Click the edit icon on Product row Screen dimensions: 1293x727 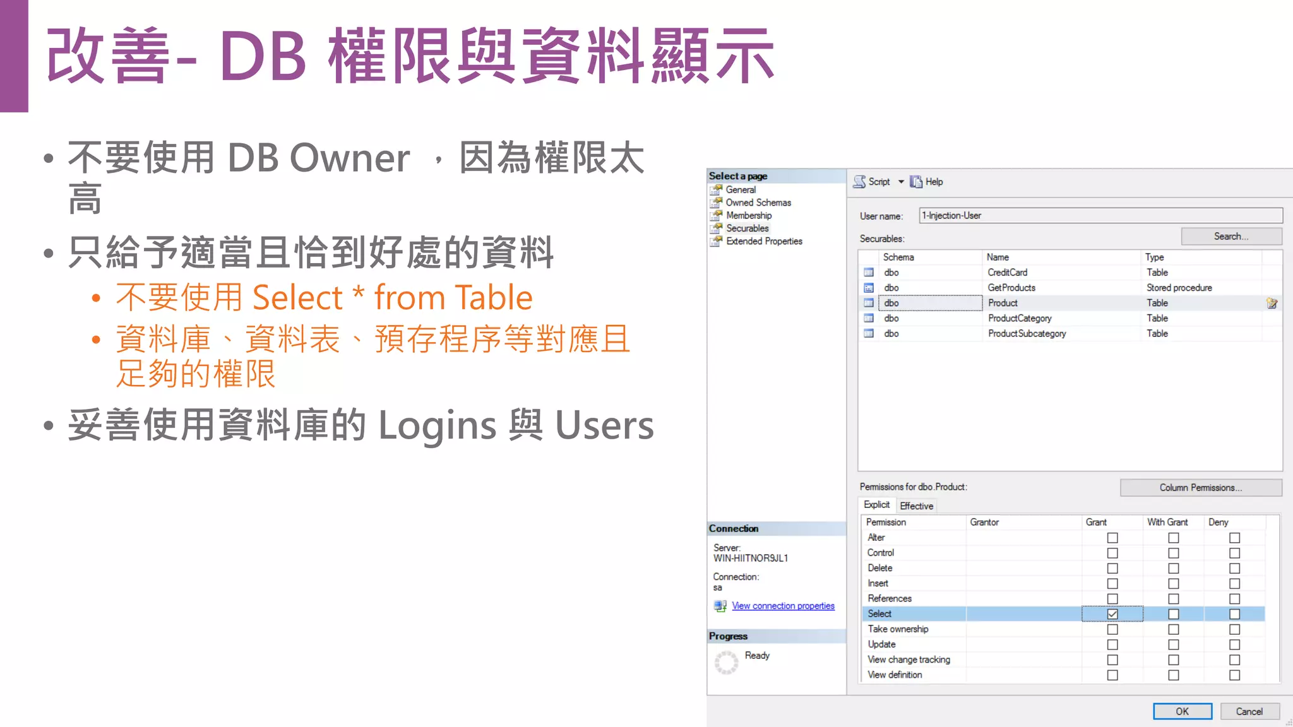coord(1272,304)
